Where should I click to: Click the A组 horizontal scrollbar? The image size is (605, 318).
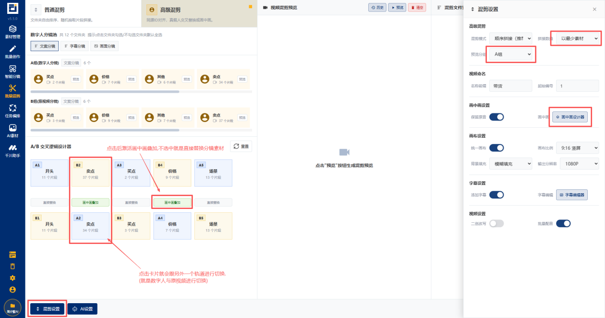tap(105, 91)
